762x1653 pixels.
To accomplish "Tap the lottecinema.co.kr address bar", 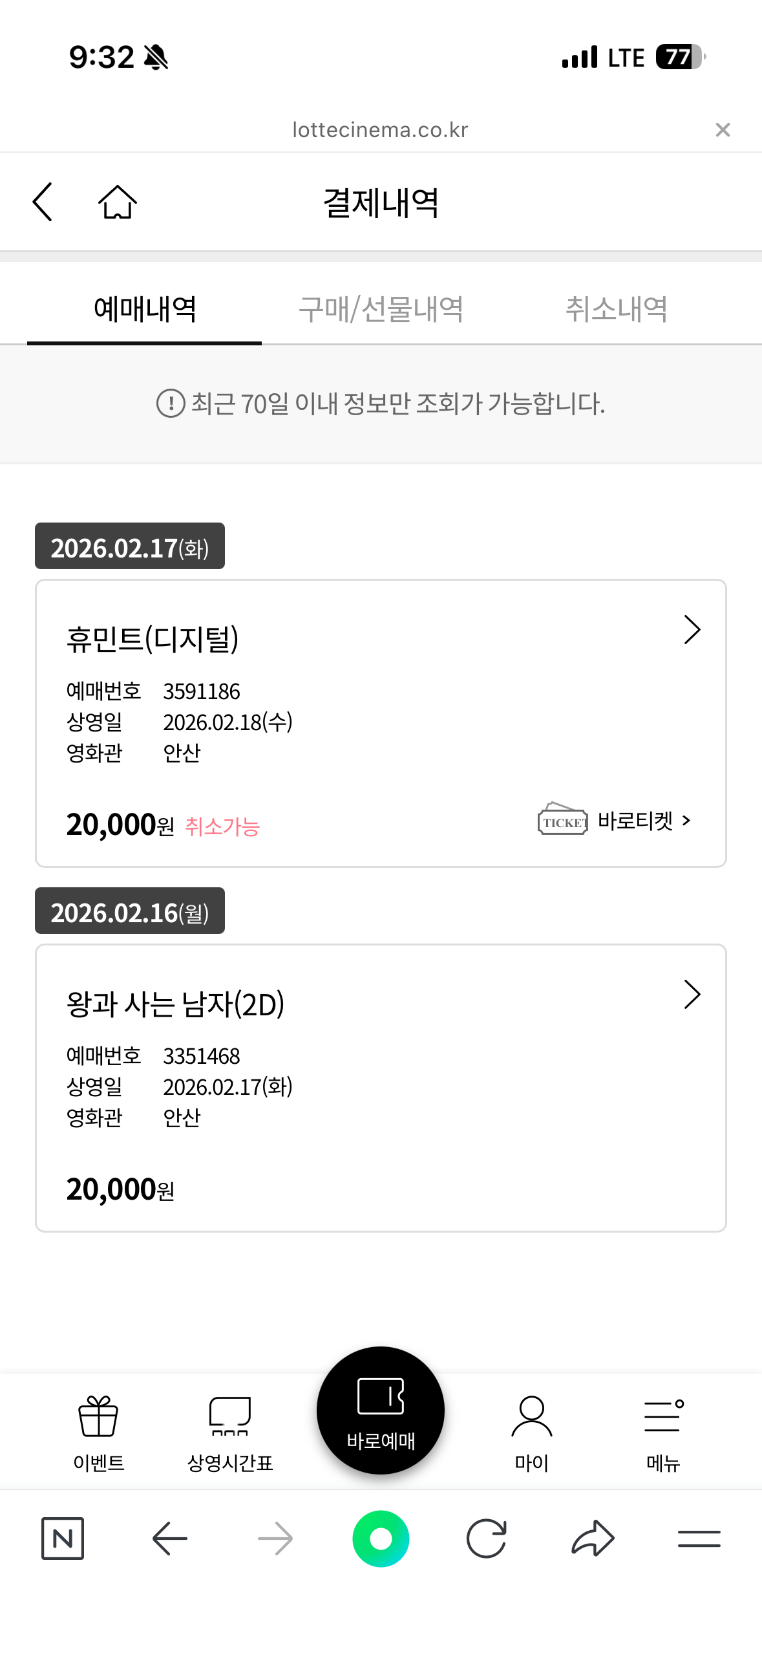I will [380, 130].
